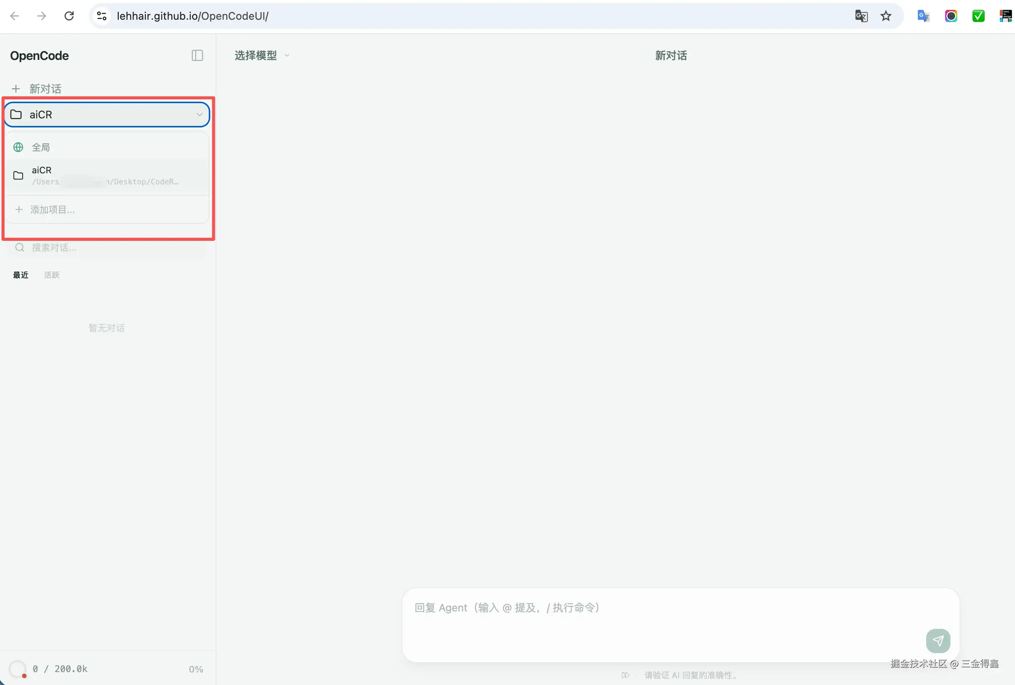Open the 选择模型 model dropdown
Image resolution: width=1015 pixels, height=685 pixels.
pos(262,55)
